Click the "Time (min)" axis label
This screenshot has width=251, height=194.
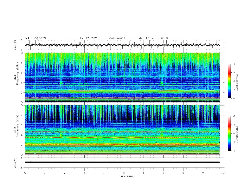(x=127, y=176)
